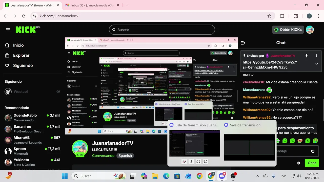Viewport: 324px width, 182px height.
Task: Click JuanafanadorTV streamer avatar with LIVE badge
Action: [80, 148]
